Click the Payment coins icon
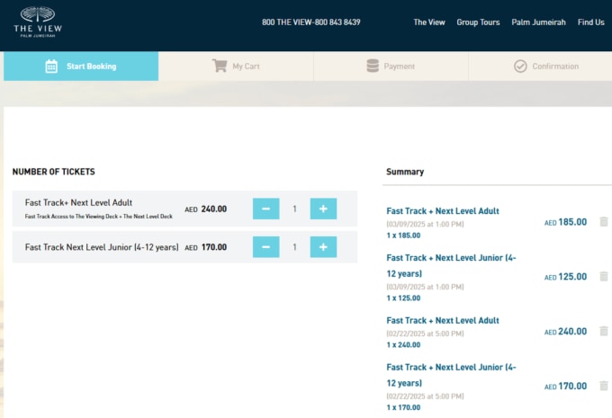 point(373,66)
